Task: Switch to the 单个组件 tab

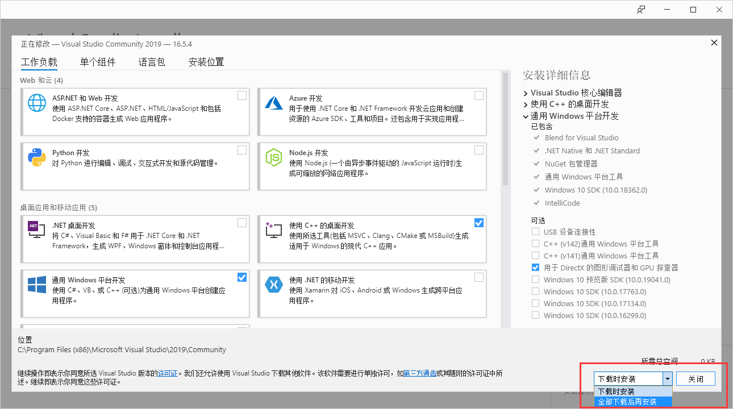Action: coord(97,62)
